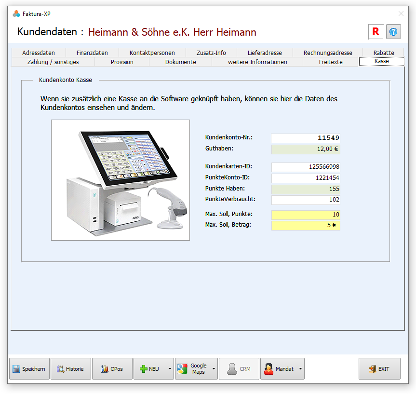This screenshot has height=394, width=416.
Task: Click the Punkte Haben field showing 155
Action: coord(306,189)
